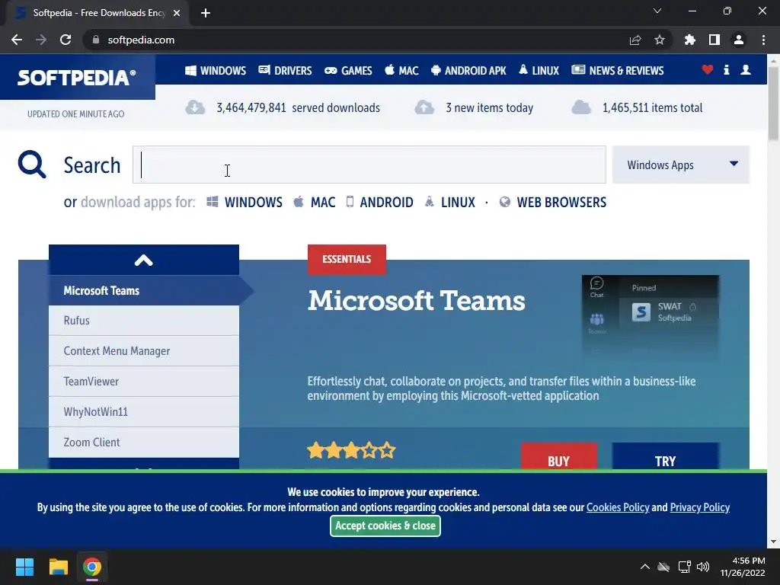
Task: Open new browser tab with plus icon
Action: point(206,13)
